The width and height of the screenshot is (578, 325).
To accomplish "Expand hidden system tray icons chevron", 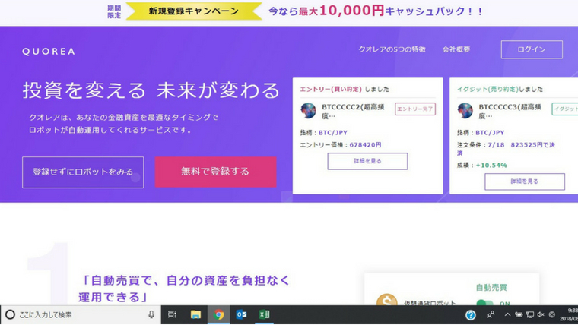I will (507, 314).
